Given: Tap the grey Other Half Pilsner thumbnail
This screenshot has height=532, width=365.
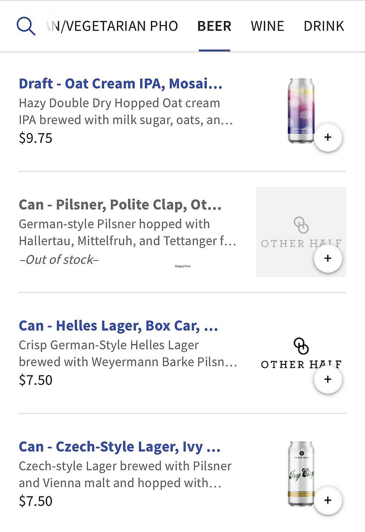Looking at the screenshot, I should coord(285,222).
